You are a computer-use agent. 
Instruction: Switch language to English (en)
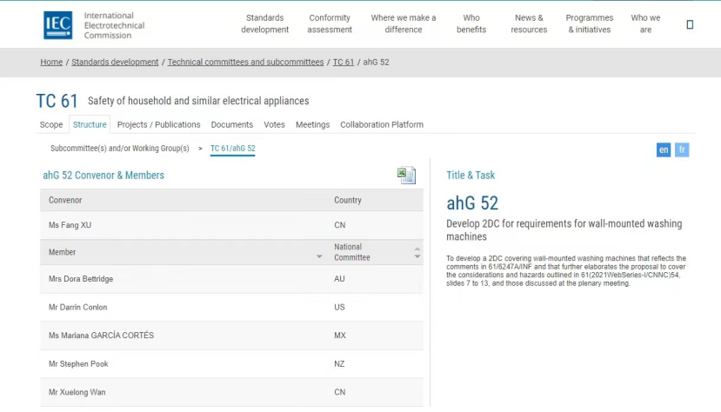pos(664,150)
